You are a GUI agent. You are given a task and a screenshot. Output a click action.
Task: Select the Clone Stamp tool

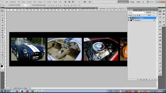click(2, 30)
